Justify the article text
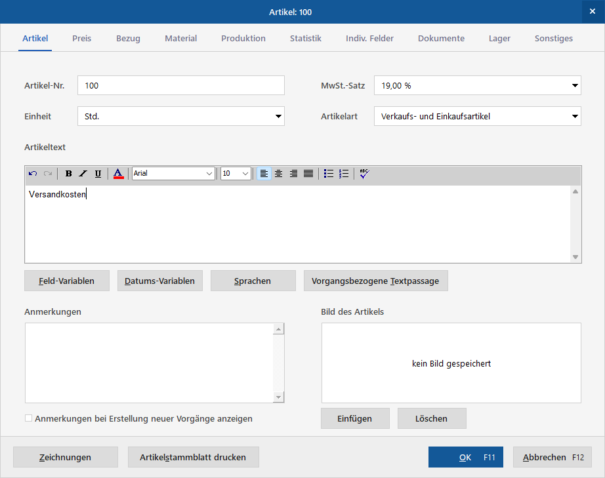The image size is (605, 478). click(x=308, y=174)
